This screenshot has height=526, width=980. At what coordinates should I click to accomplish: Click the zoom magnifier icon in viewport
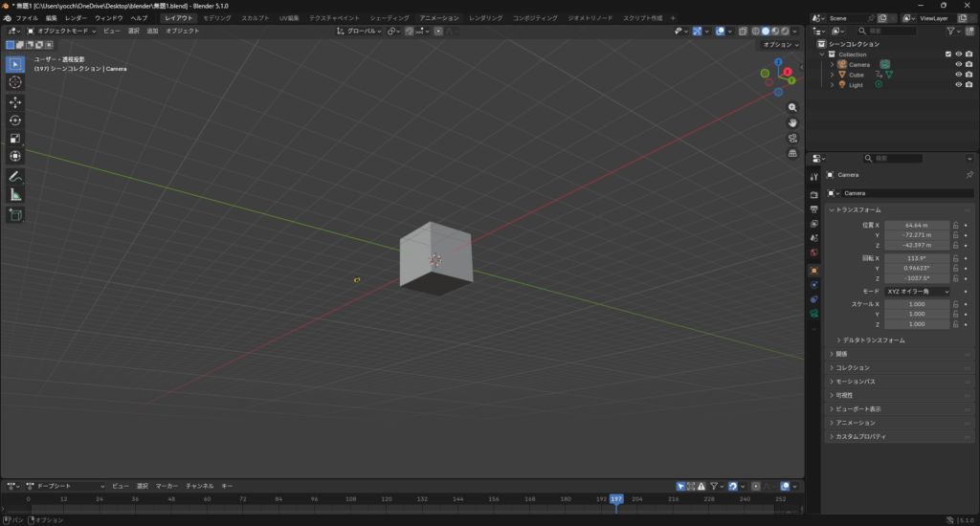click(x=792, y=107)
